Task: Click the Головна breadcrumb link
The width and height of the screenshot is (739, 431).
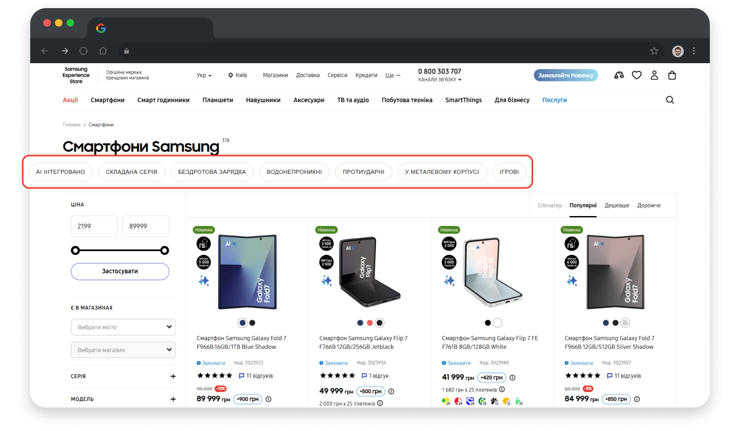Action: (71, 125)
